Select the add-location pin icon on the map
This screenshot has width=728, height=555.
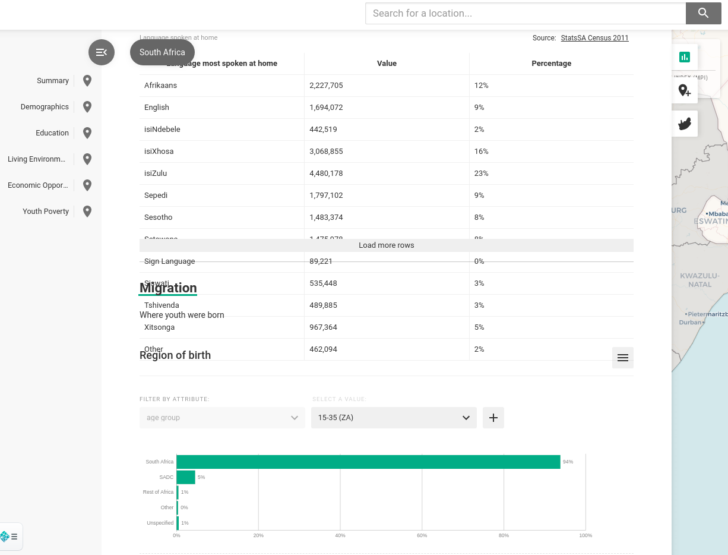tap(685, 90)
